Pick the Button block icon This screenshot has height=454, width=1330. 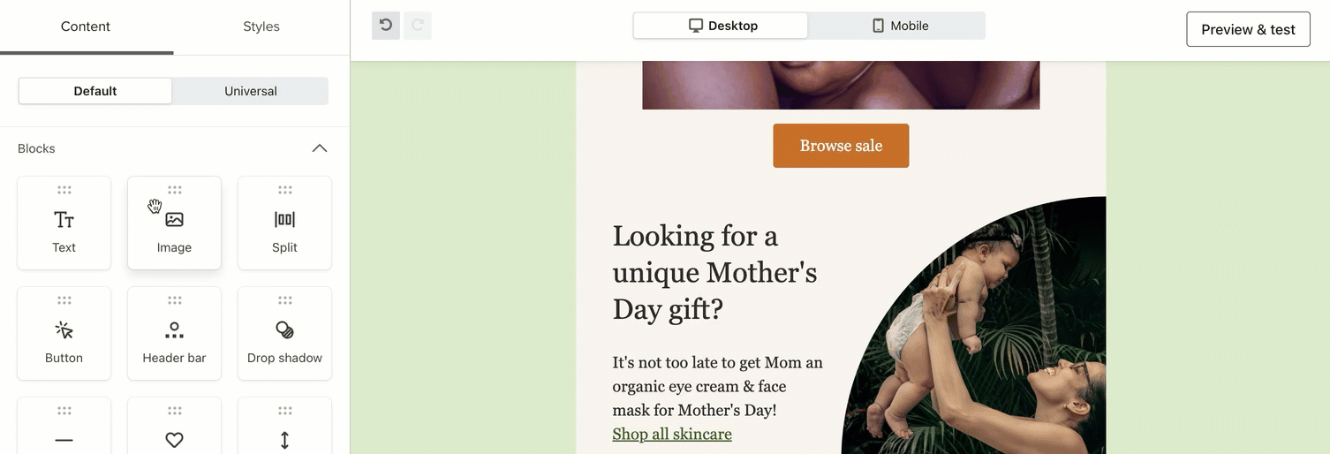(x=64, y=330)
